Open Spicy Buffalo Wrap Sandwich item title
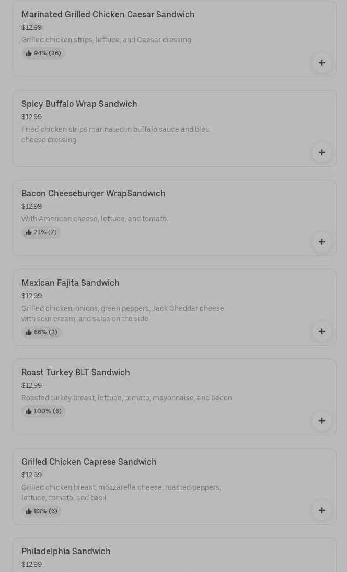This screenshot has height=572, width=347. click(x=79, y=104)
